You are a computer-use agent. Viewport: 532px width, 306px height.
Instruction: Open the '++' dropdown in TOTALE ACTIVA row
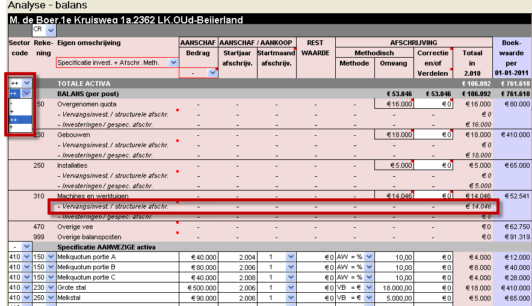[26, 83]
